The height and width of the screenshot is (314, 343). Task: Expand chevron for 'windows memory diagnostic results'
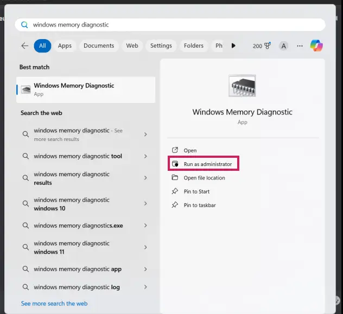point(145,178)
